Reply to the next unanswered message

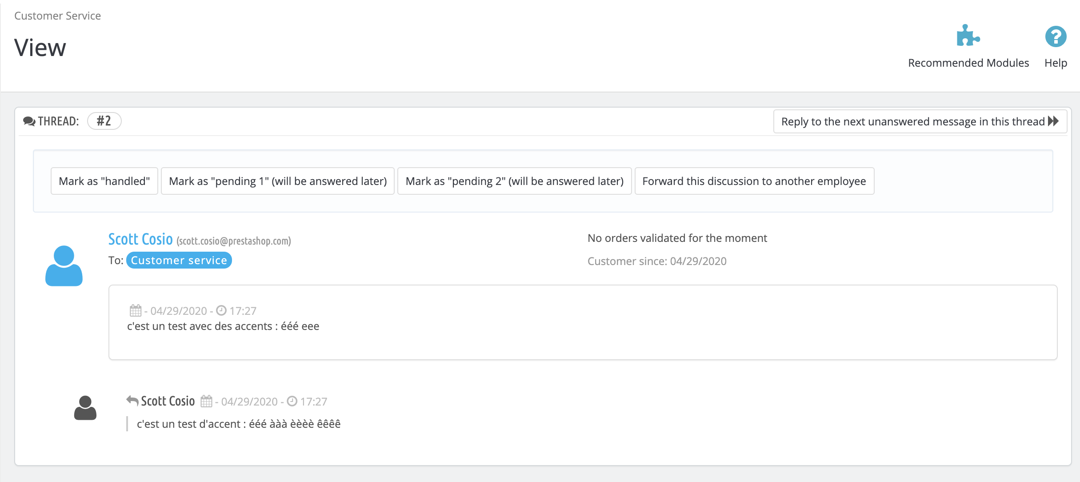click(x=912, y=121)
